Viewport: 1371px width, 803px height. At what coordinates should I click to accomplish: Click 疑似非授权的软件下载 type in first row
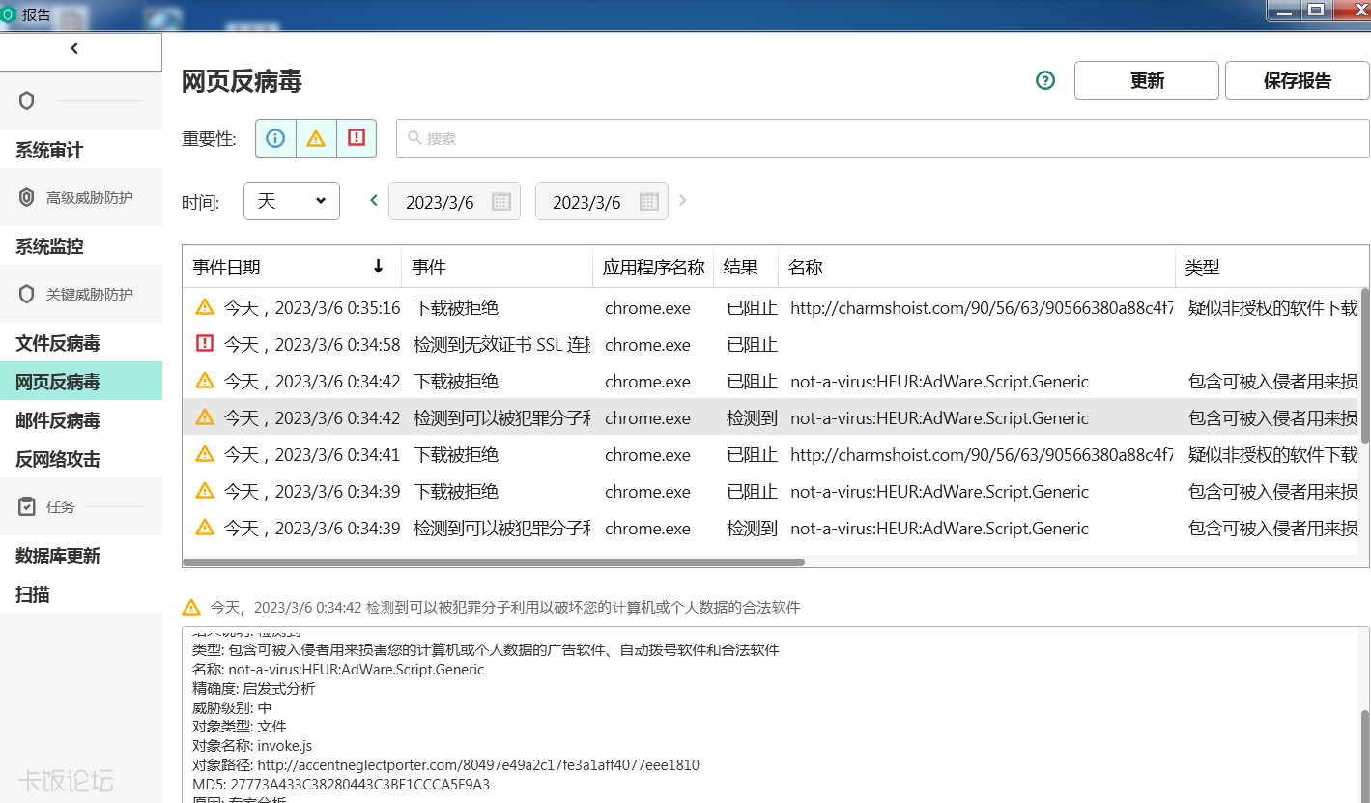pyautogui.click(x=1272, y=308)
